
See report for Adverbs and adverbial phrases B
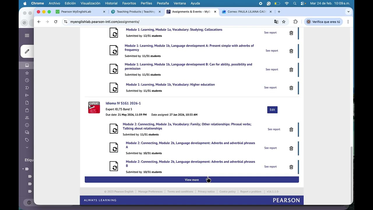(x=270, y=167)
